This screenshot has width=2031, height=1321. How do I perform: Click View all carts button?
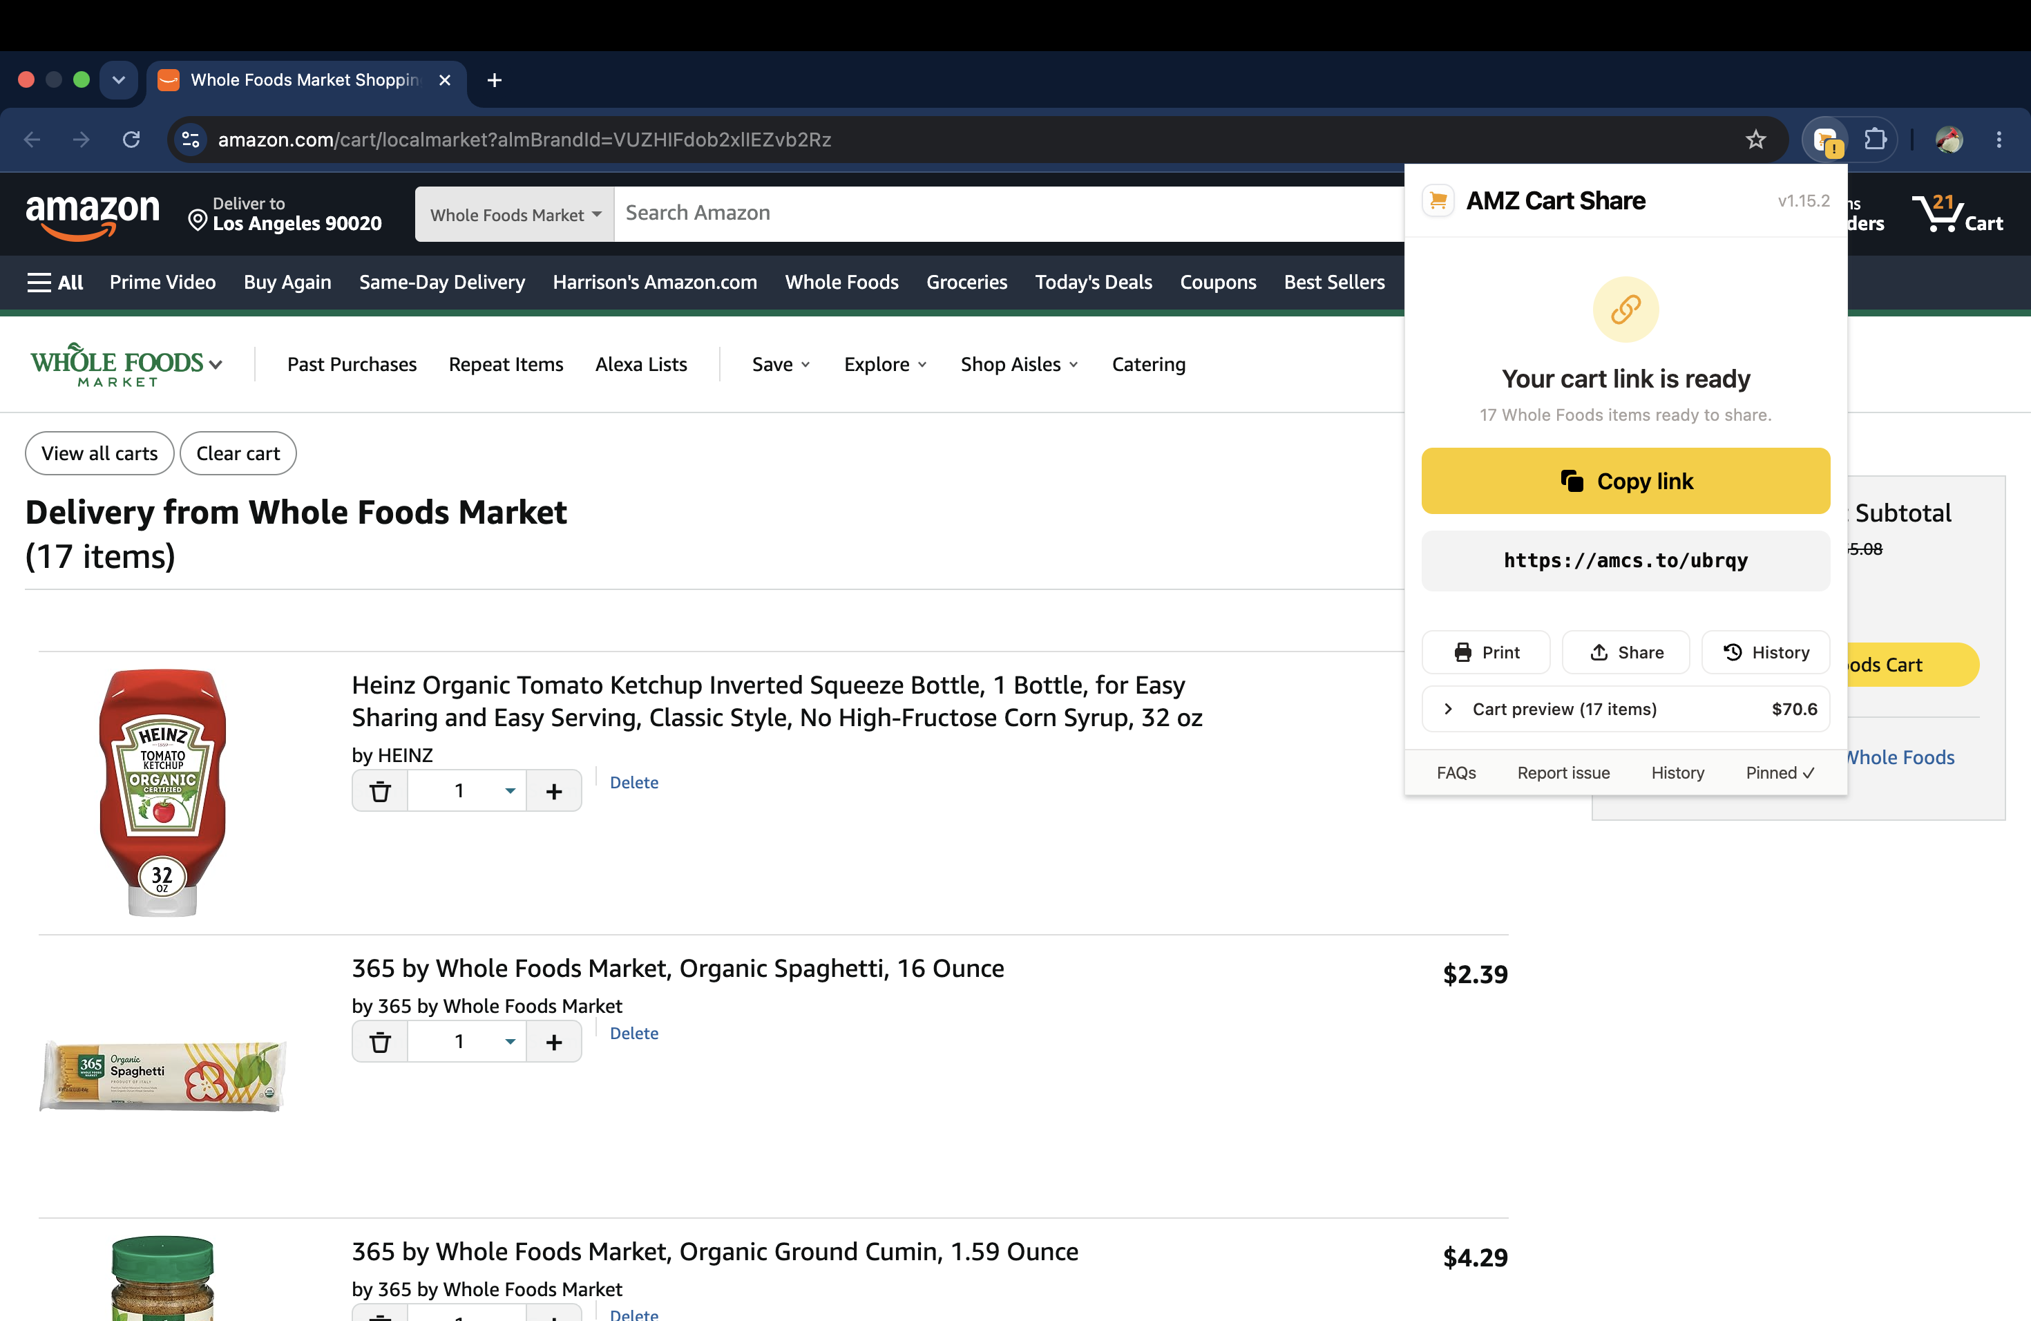point(100,454)
